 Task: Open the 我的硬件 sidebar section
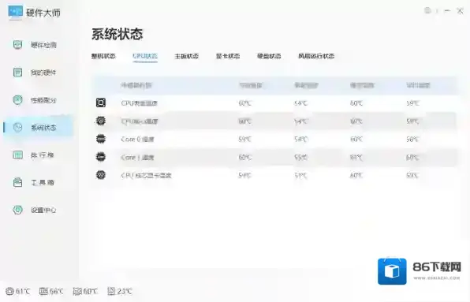35,73
